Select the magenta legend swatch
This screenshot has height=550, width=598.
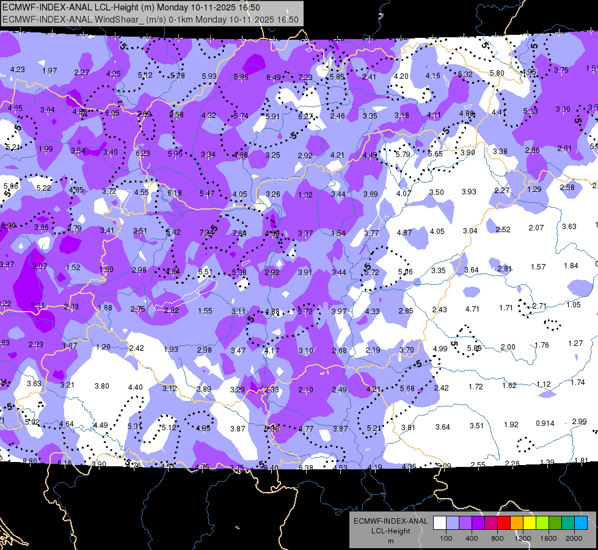point(491,523)
